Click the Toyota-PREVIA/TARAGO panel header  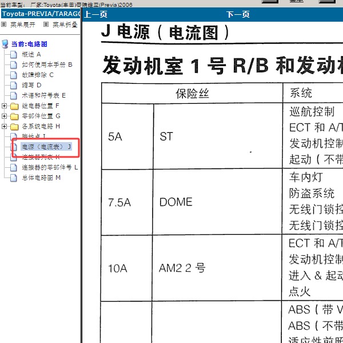41,14
